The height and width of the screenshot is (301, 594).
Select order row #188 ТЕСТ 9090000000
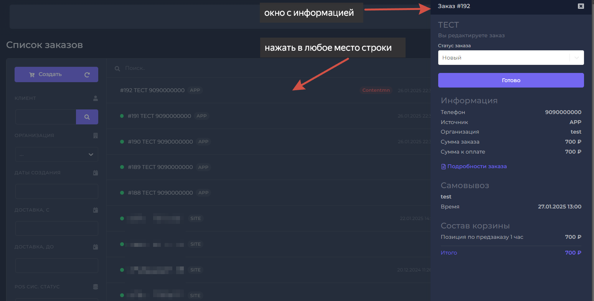269,193
